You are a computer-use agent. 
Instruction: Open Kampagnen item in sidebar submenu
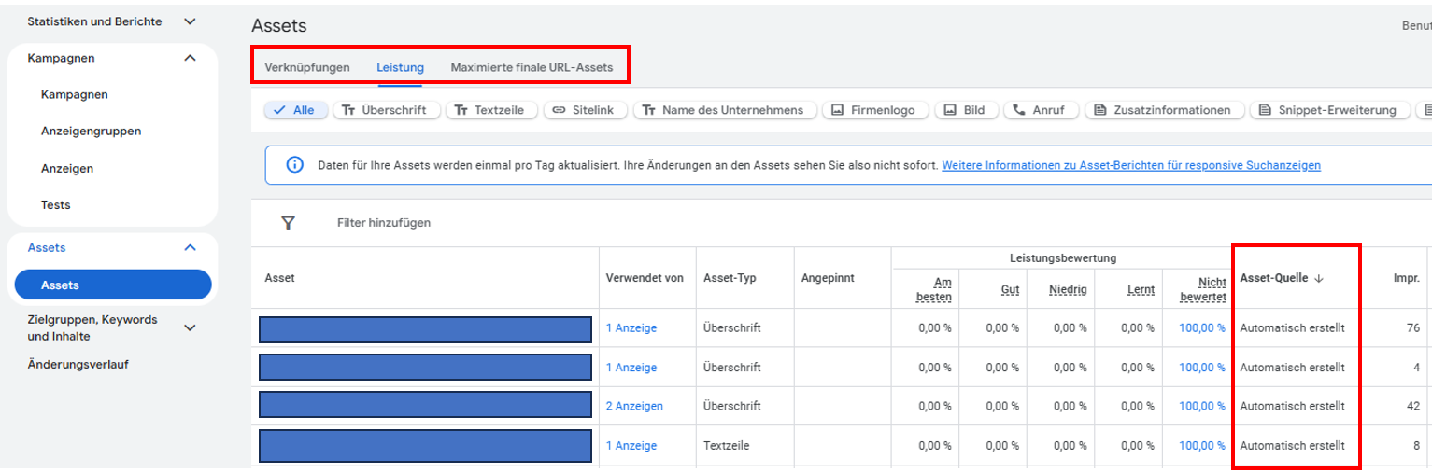(x=75, y=94)
